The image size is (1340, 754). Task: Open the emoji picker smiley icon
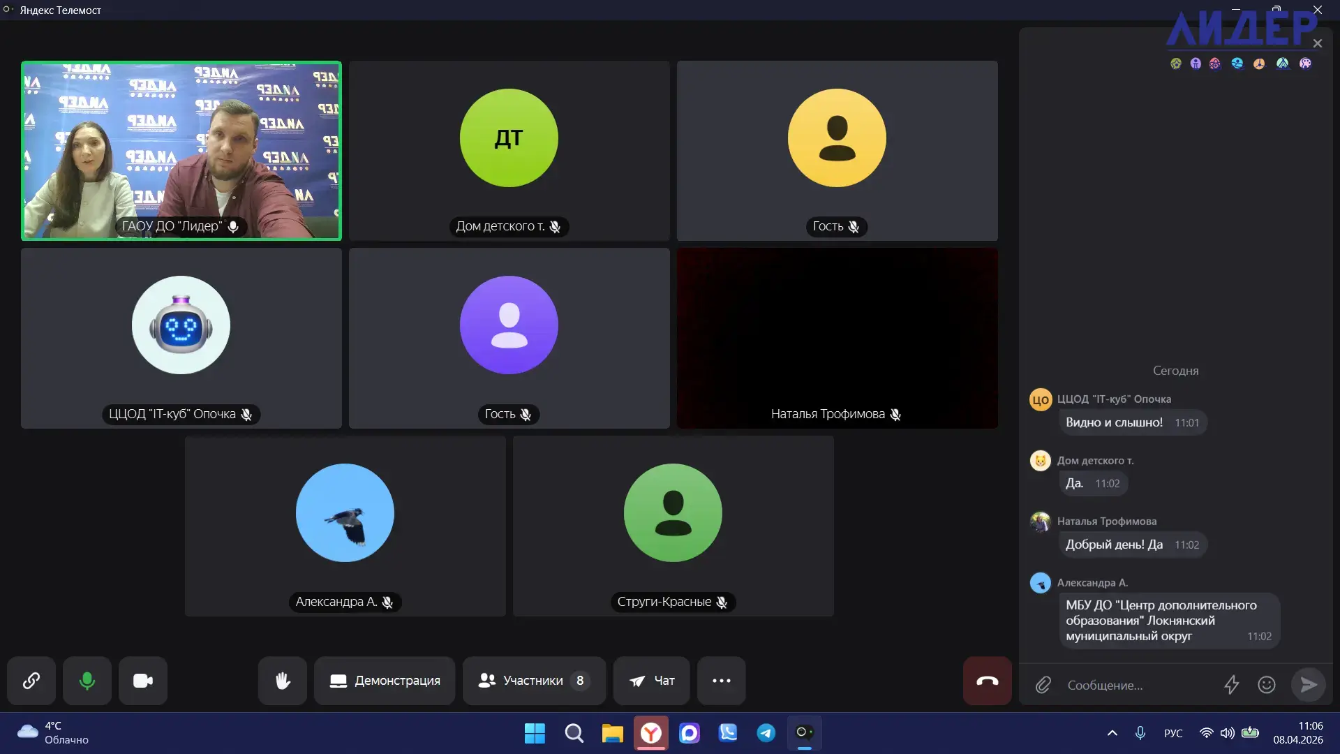(1267, 685)
